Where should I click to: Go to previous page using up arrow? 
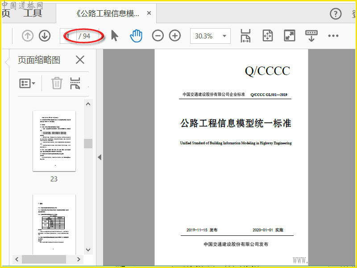(x=28, y=36)
